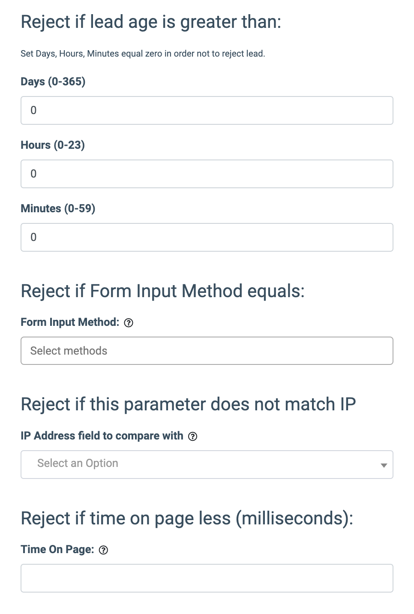Image resolution: width=414 pixels, height=614 pixels.
Task: Open help for IP Address field
Action: (193, 436)
